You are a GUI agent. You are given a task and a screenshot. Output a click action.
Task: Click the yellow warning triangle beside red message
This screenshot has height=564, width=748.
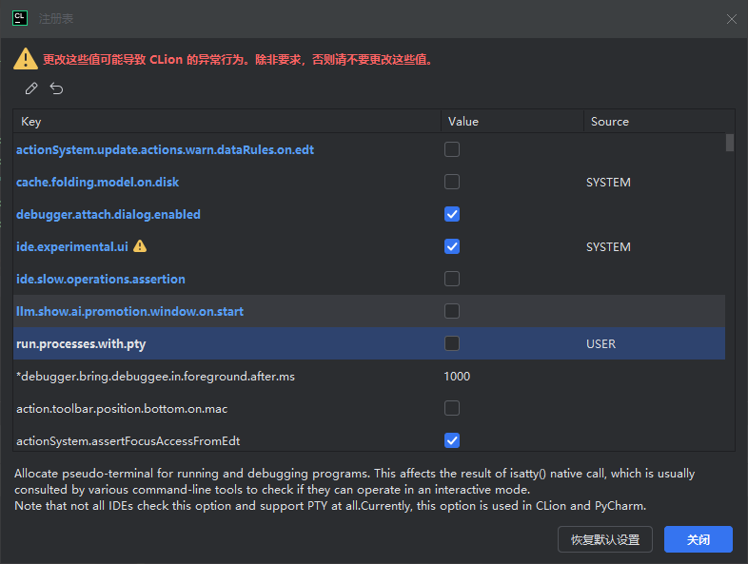26,59
